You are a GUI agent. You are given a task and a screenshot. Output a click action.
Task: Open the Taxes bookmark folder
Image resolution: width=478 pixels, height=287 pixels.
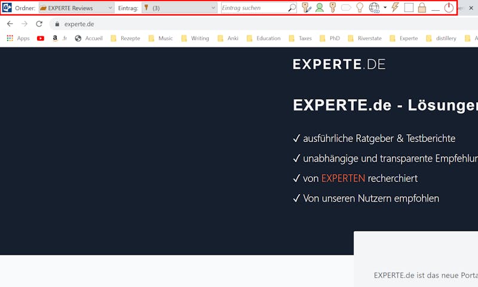click(x=300, y=38)
